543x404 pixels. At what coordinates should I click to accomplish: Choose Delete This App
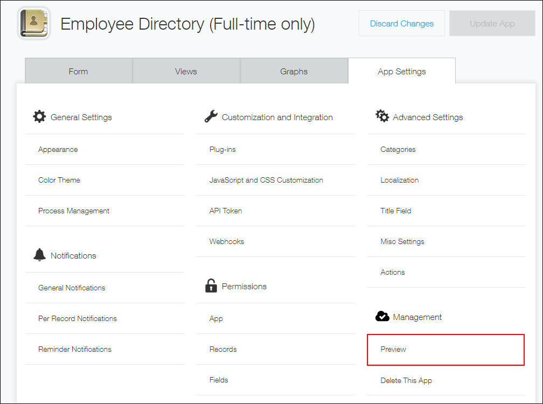click(406, 380)
